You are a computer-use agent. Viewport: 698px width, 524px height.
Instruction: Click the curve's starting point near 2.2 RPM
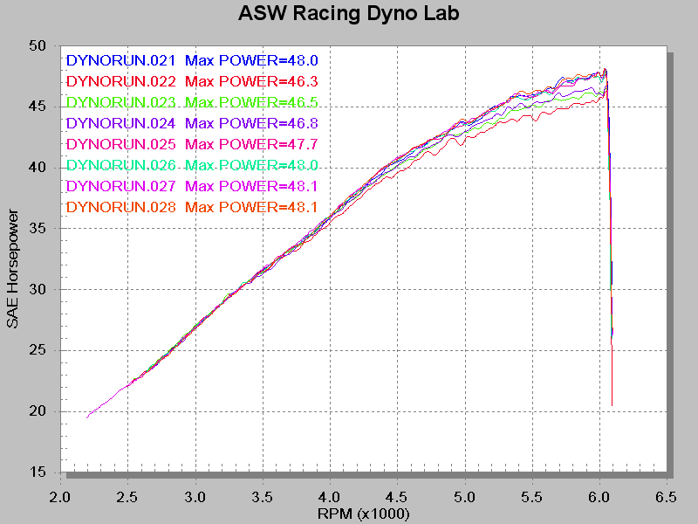pyautogui.click(x=87, y=417)
